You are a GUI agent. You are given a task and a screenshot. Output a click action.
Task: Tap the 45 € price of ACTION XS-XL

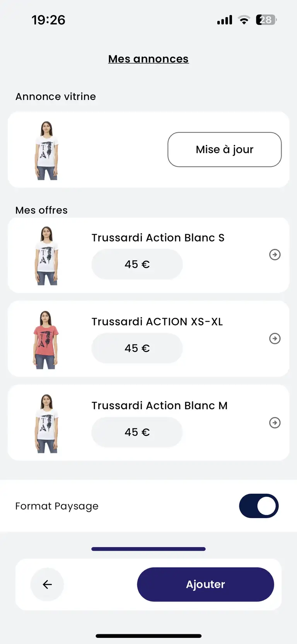click(x=137, y=348)
